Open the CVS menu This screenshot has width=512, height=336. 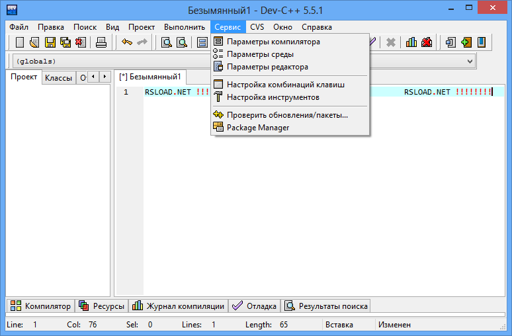tap(257, 27)
